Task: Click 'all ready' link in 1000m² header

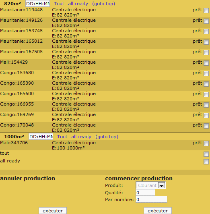Action: point(81,137)
